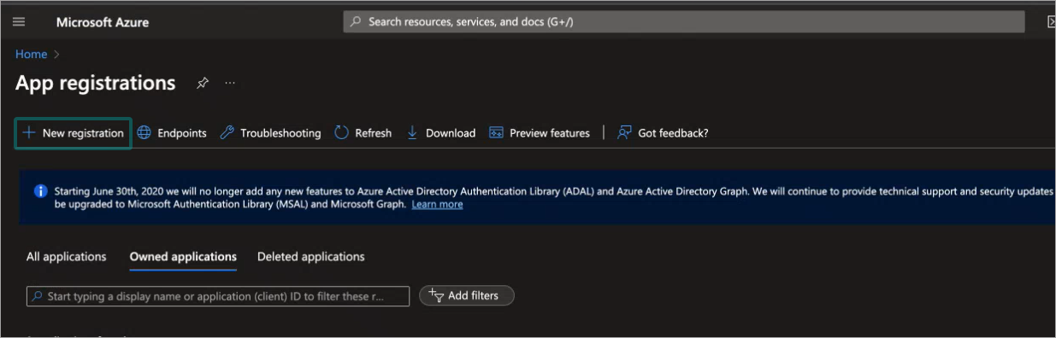Click the search magnifier icon in top bar
This screenshot has width=1056, height=338.
pyautogui.click(x=357, y=22)
